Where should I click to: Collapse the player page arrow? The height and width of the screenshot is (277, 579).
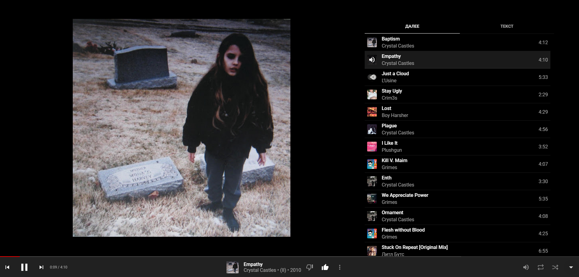coord(571,267)
